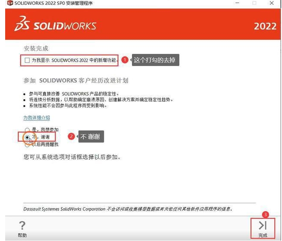Click the '参加 SOLIDWORKS 客户经历改进计划' heading
The width and height of the screenshot is (282, 241).
76,80
